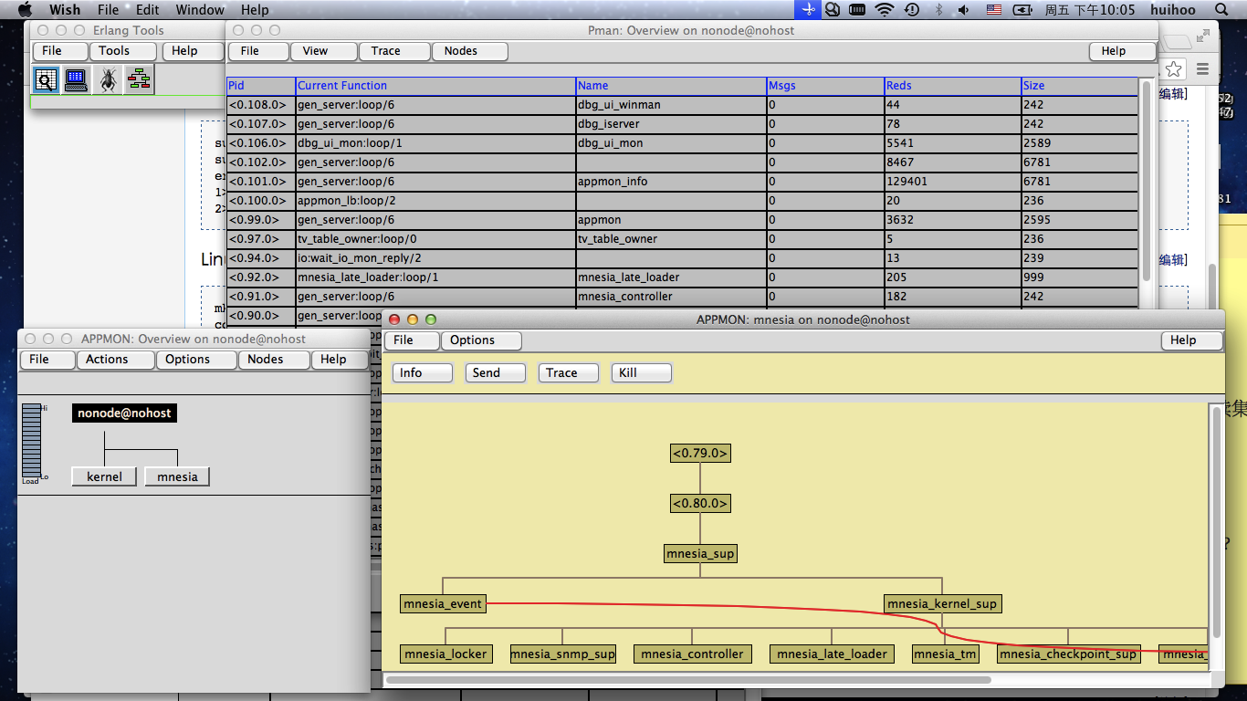Click the Chrome bookmark star icon
This screenshot has width=1247, height=701.
point(1174,69)
